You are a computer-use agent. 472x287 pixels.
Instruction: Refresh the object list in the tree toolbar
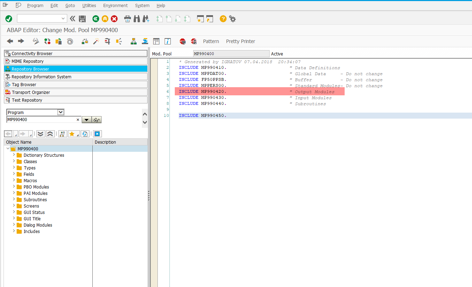tap(85, 134)
